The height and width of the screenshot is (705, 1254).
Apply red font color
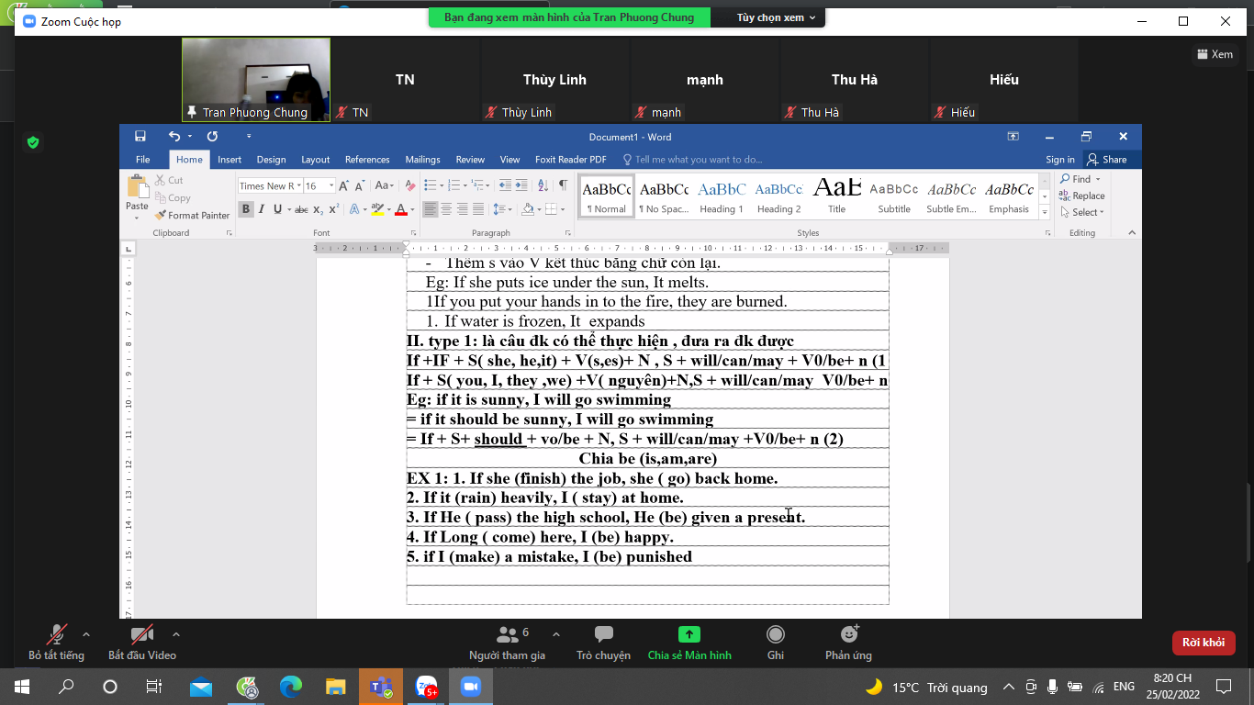pyautogui.click(x=400, y=209)
